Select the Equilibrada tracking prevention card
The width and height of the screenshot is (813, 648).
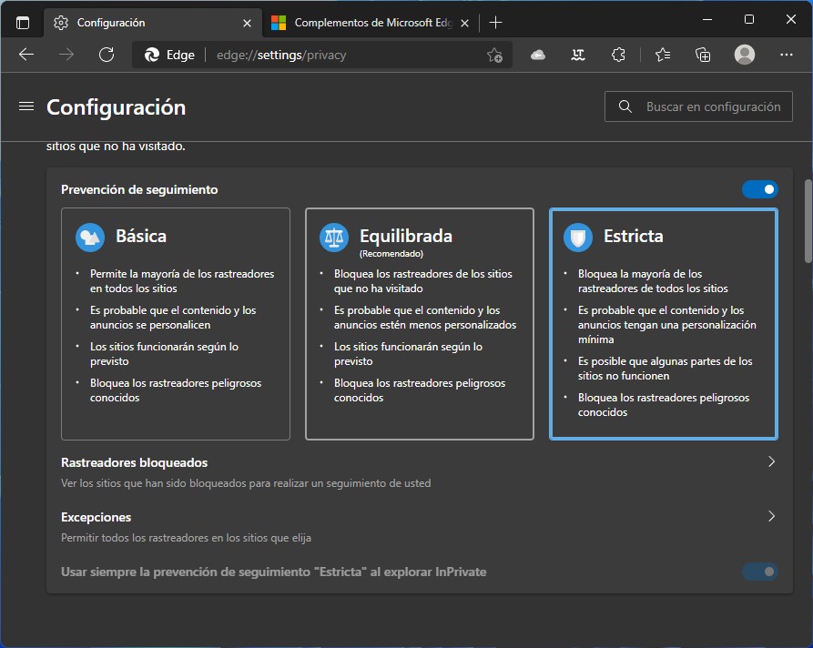(x=419, y=324)
